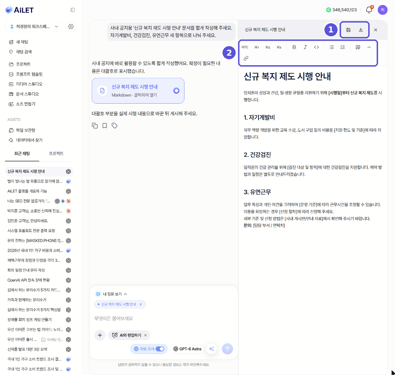Open chat '신제품 발표 대본 3분 요약'

pyautogui.click(x=39, y=349)
